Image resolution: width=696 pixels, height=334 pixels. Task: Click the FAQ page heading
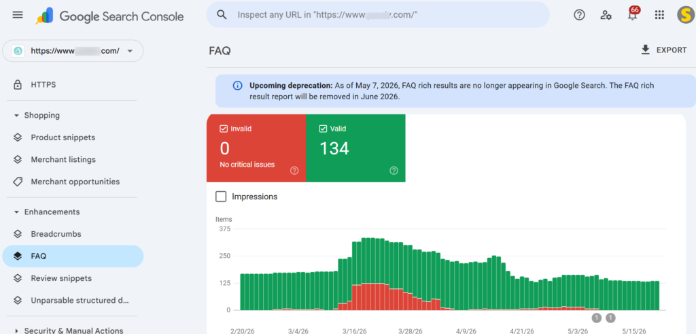coord(220,50)
